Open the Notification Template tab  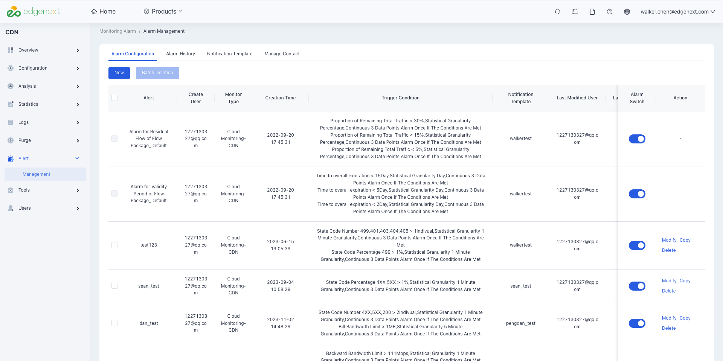pyautogui.click(x=230, y=54)
